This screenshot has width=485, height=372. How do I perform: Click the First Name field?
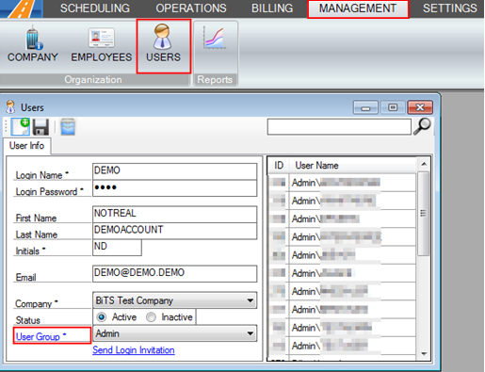(x=175, y=215)
